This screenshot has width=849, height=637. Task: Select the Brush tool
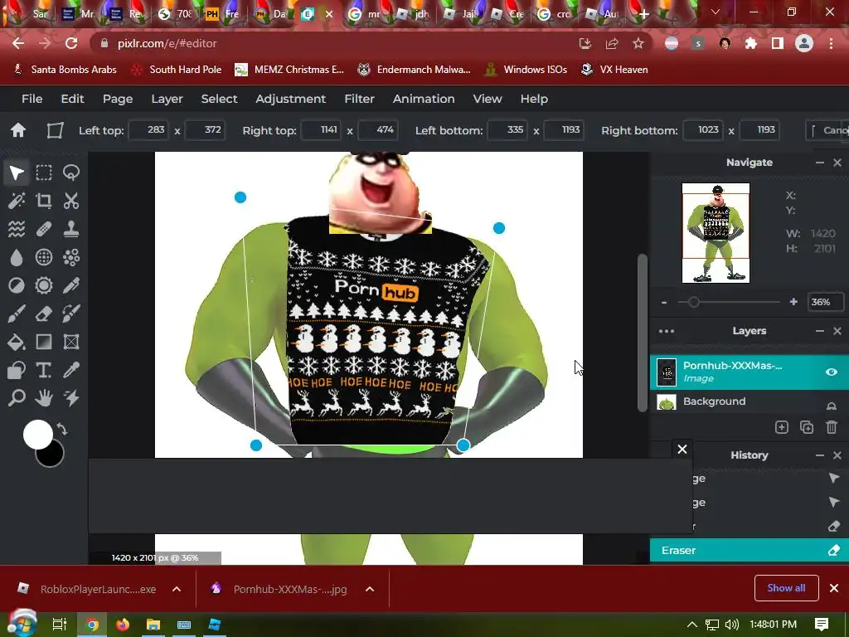pos(17,314)
